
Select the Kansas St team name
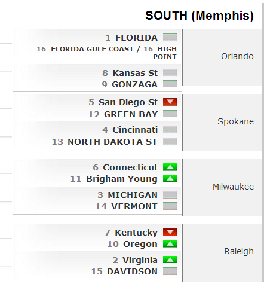point(135,73)
